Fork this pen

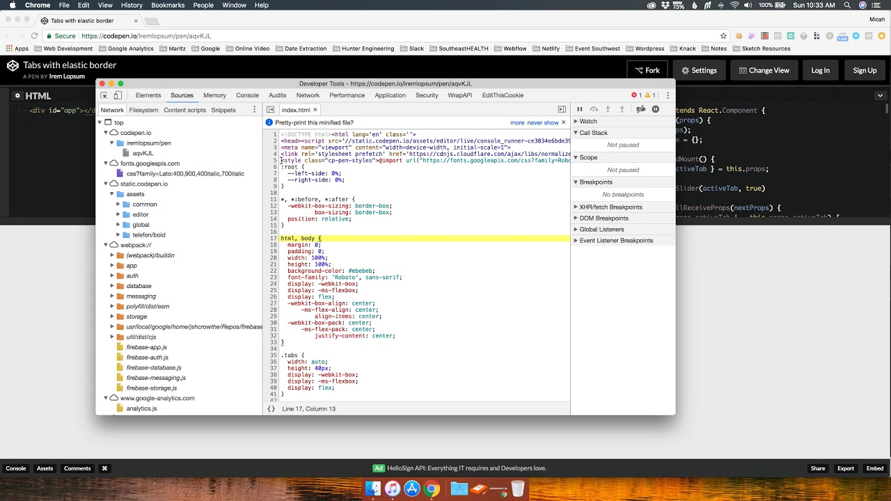pyautogui.click(x=647, y=70)
